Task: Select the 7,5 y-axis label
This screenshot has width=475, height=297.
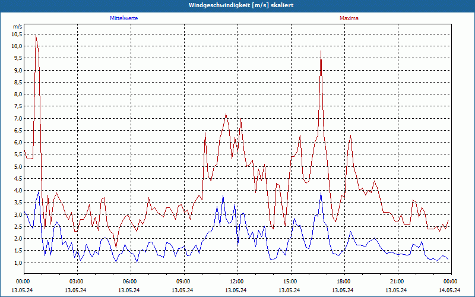Action: tap(18, 106)
